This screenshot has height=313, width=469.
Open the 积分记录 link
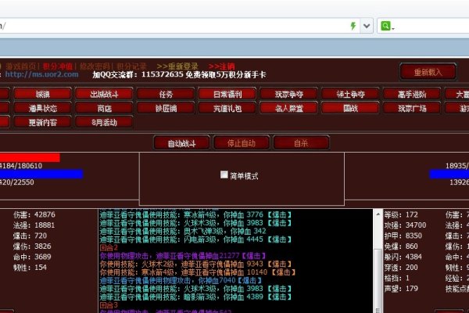131,67
